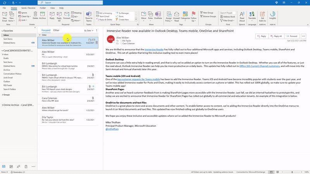Open more actions ellipsis in reading pane

pyautogui.click(x=303, y=36)
